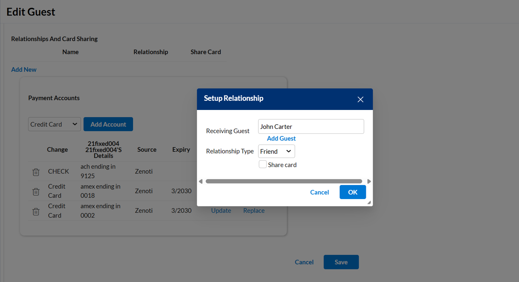This screenshot has height=282, width=519.
Task: Click the 'amex ending in 0018' cell
Action: 100,191
